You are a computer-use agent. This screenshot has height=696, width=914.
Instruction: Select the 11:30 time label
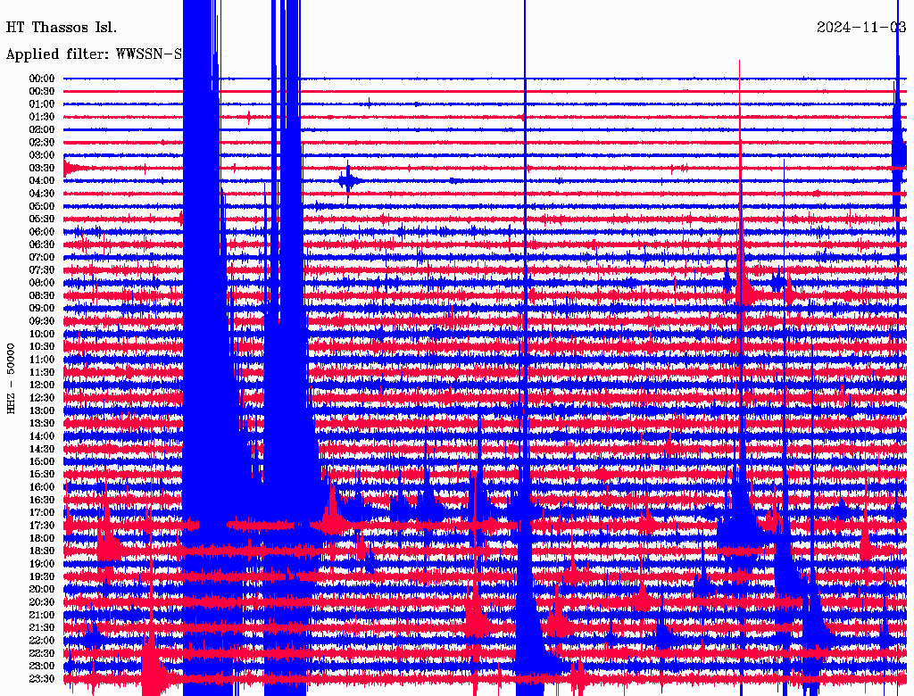coord(42,372)
